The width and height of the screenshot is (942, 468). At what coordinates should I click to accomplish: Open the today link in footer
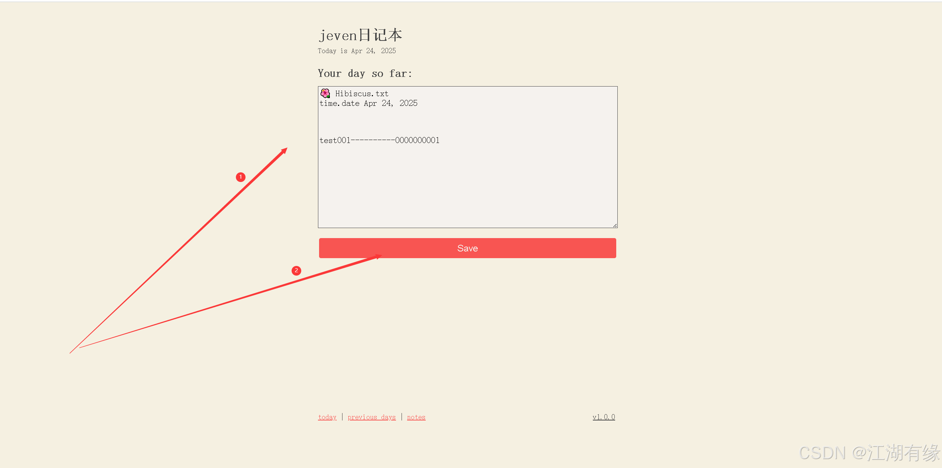(327, 417)
